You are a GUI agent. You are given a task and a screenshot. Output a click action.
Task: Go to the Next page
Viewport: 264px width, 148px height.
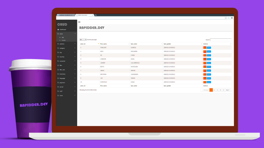[228, 90]
